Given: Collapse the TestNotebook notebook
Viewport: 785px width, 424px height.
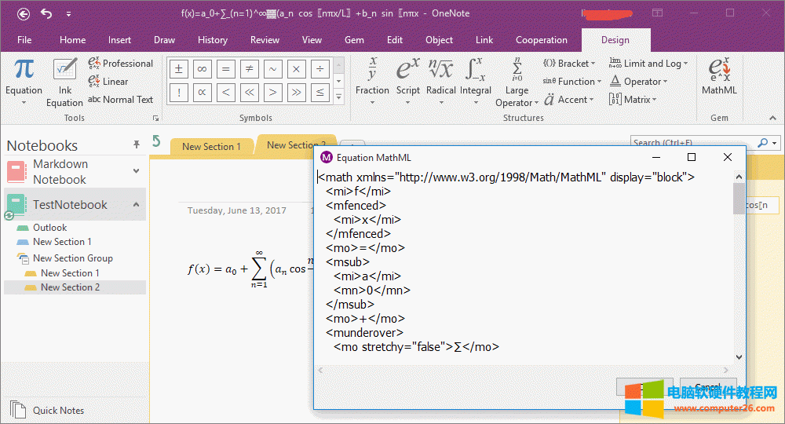Looking at the screenshot, I should tap(136, 205).
